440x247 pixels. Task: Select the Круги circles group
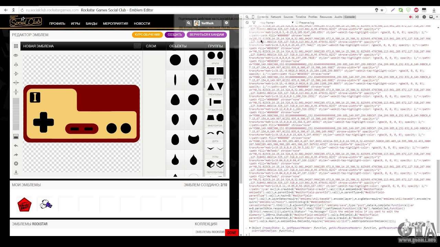pyautogui.click(x=216, y=58)
